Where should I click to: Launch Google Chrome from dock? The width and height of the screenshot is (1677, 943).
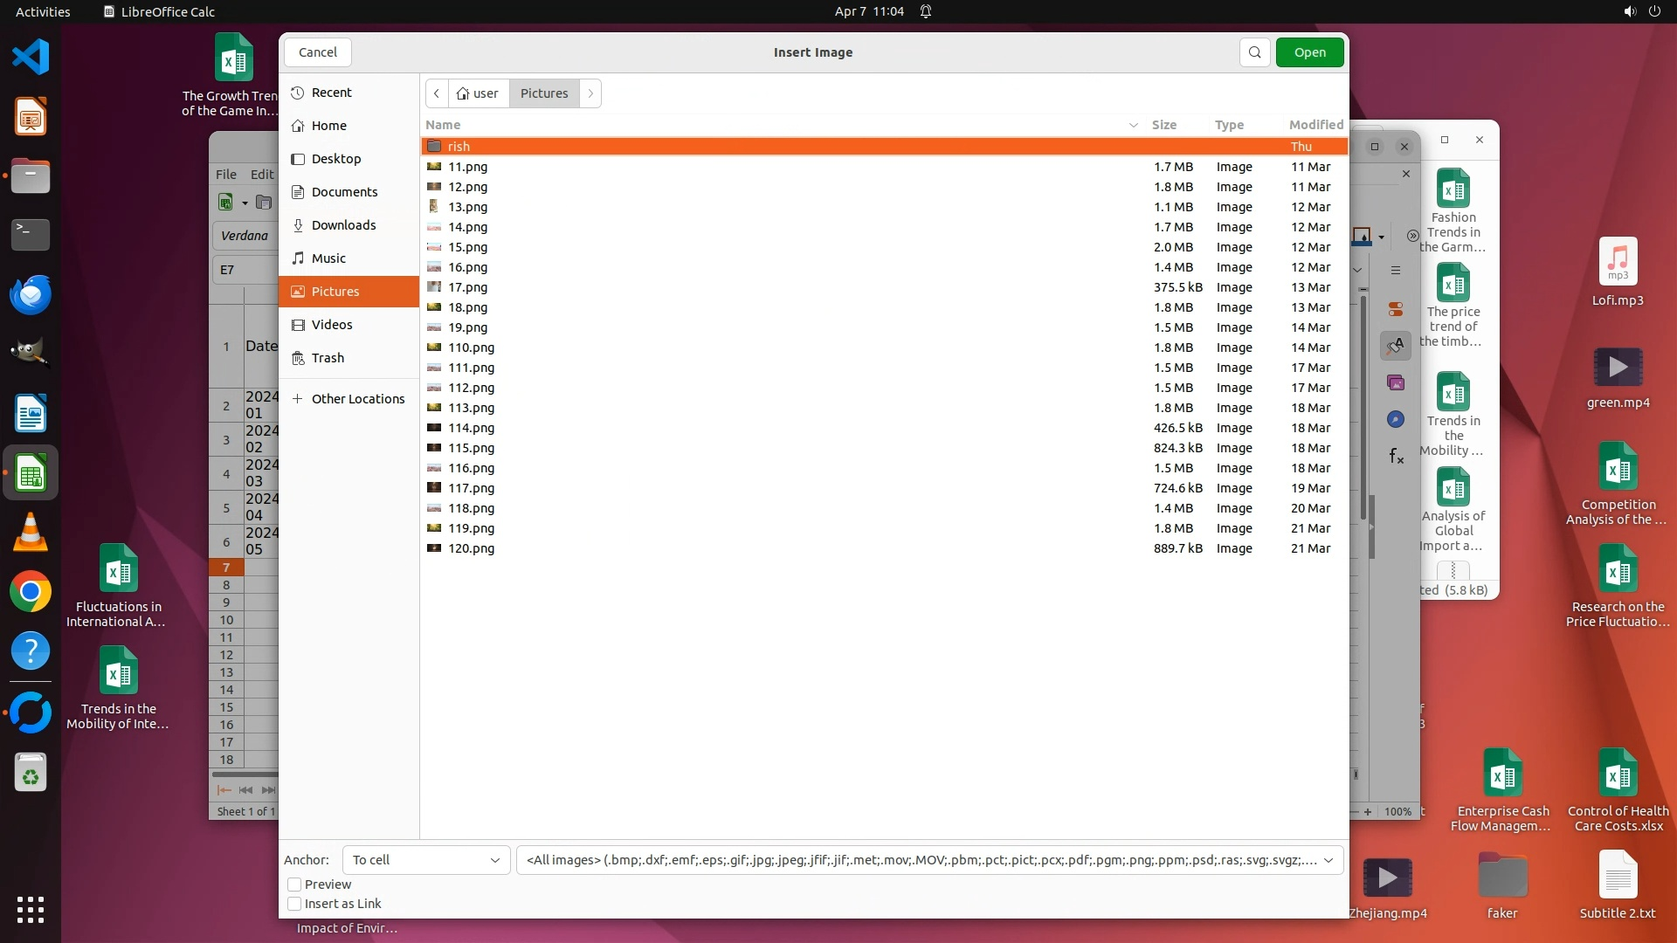point(31,592)
